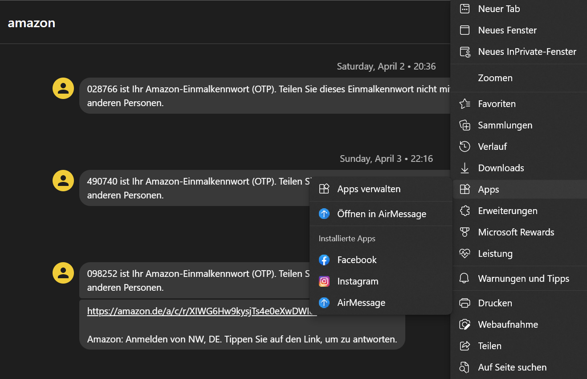587x379 pixels.
Task: Choose Teilen from the menu
Action: click(519, 346)
